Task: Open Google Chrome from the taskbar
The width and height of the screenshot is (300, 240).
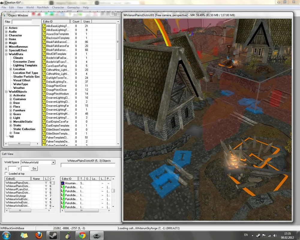Action: pos(82,235)
